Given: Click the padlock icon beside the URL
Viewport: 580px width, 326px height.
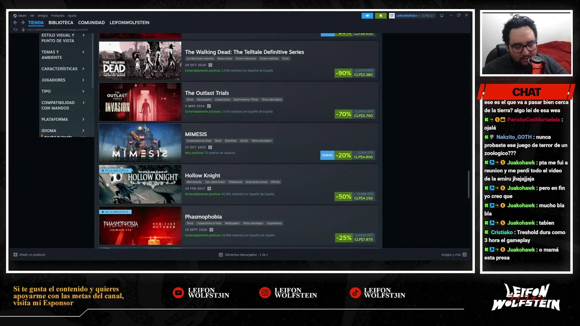Looking at the screenshot, I should click(23, 30).
